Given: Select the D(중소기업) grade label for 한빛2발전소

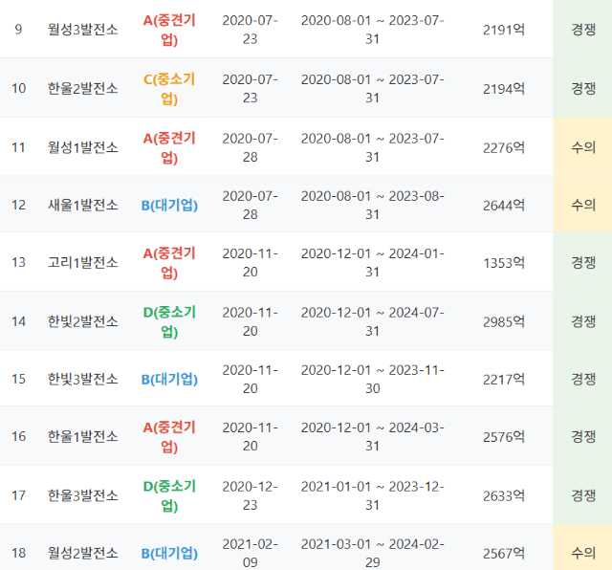Looking at the screenshot, I should coord(169,321).
